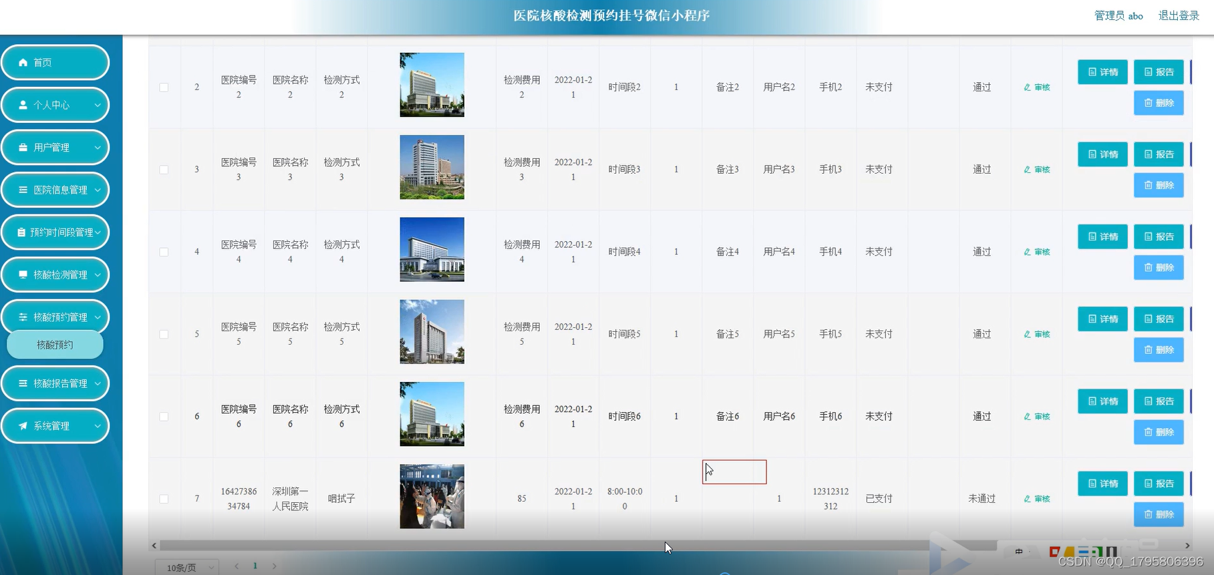Click 退出登录 to log out
The width and height of the screenshot is (1214, 575).
coord(1179,15)
